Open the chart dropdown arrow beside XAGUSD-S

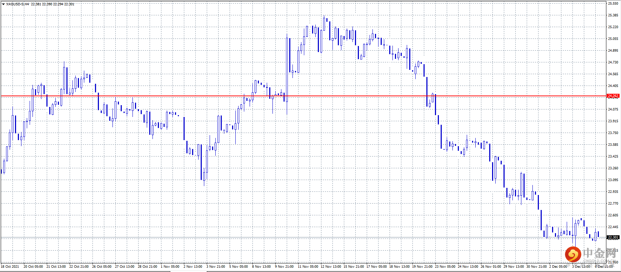(4, 4)
